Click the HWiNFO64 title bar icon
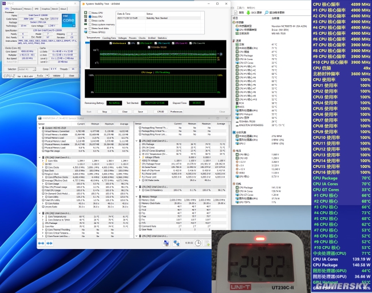 (x=39, y=118)
